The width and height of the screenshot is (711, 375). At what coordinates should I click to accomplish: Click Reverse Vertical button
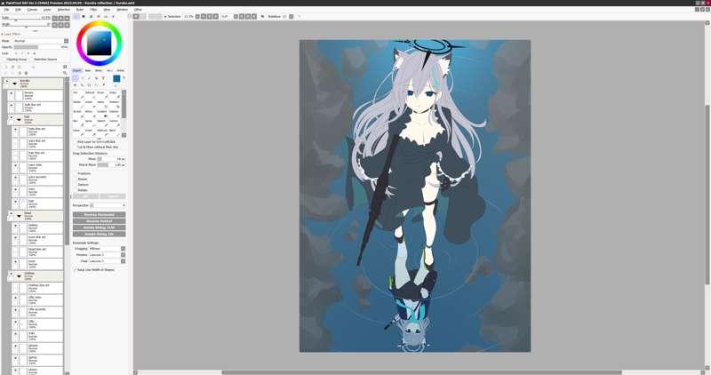(x=99, y=221)
